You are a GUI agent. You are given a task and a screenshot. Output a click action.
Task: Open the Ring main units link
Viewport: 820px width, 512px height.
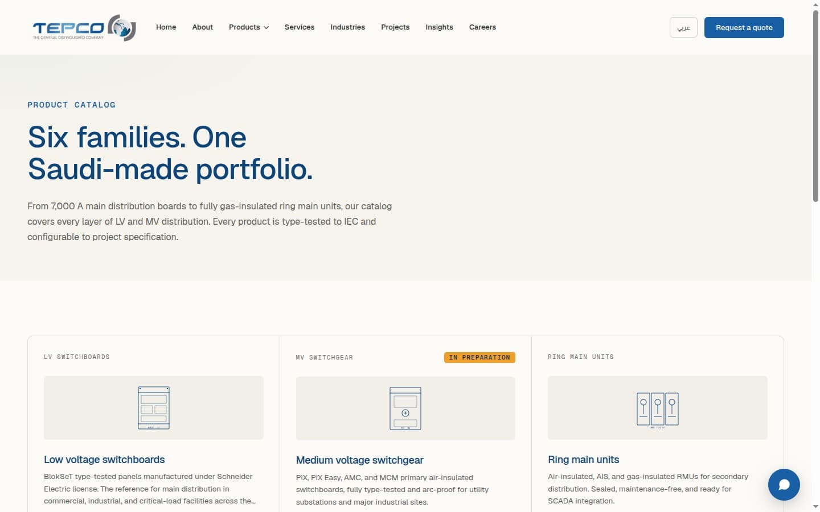click(583, 460)
